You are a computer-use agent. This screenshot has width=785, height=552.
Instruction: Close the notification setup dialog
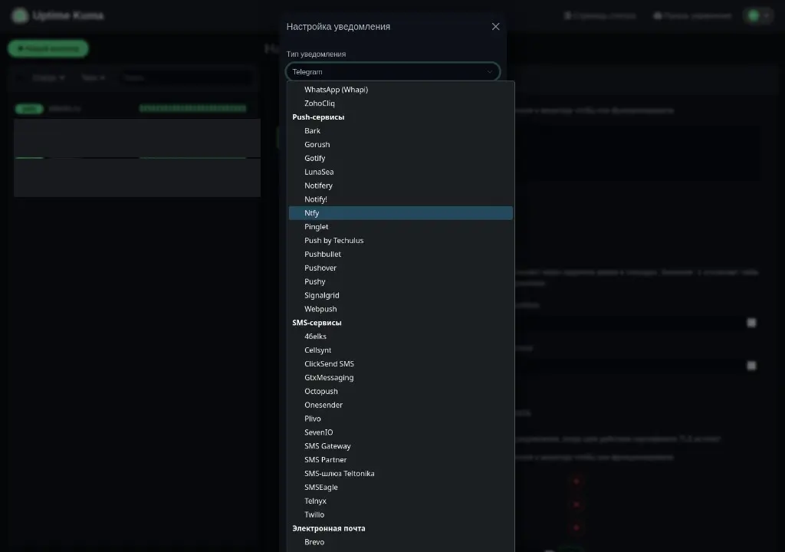495,27
